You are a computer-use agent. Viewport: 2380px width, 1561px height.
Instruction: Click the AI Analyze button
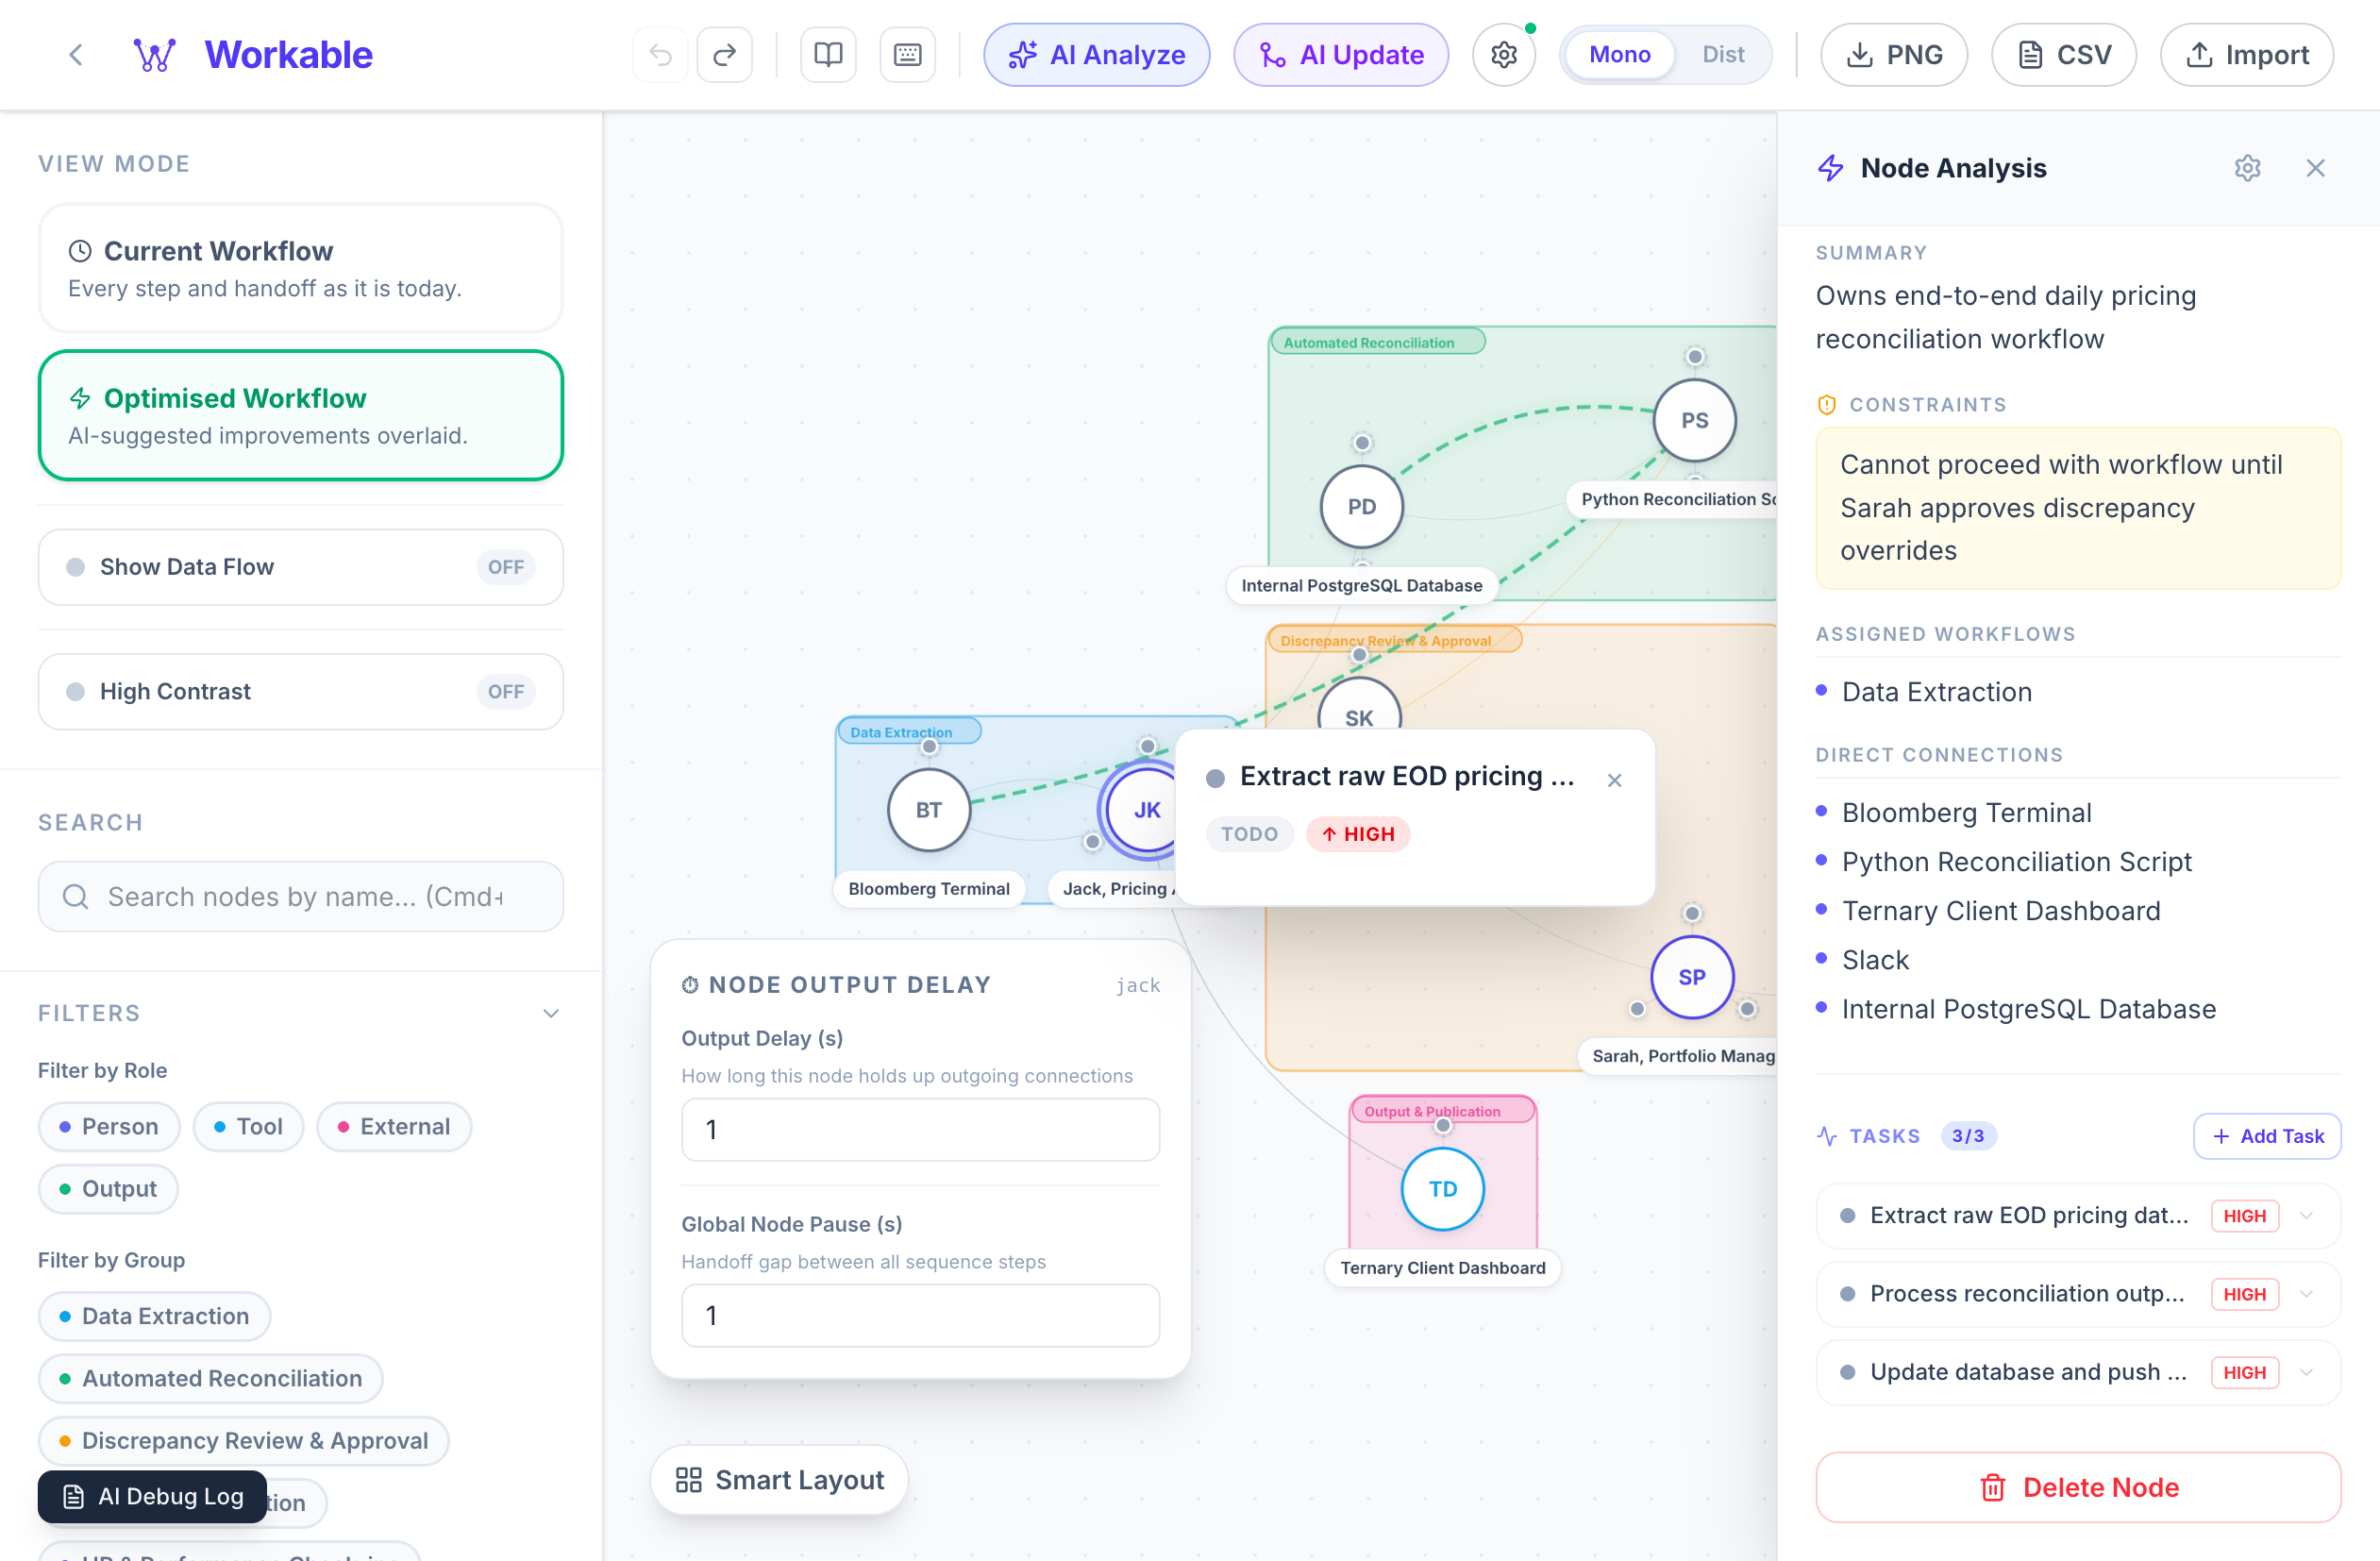click(1096, 54)
